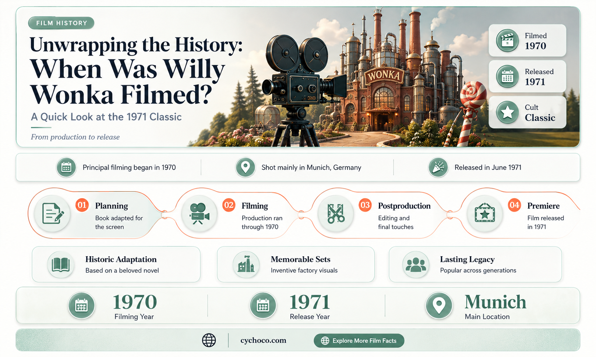Click the Explore More Film Facts button

pyautogui.click(x=359, y=340)
